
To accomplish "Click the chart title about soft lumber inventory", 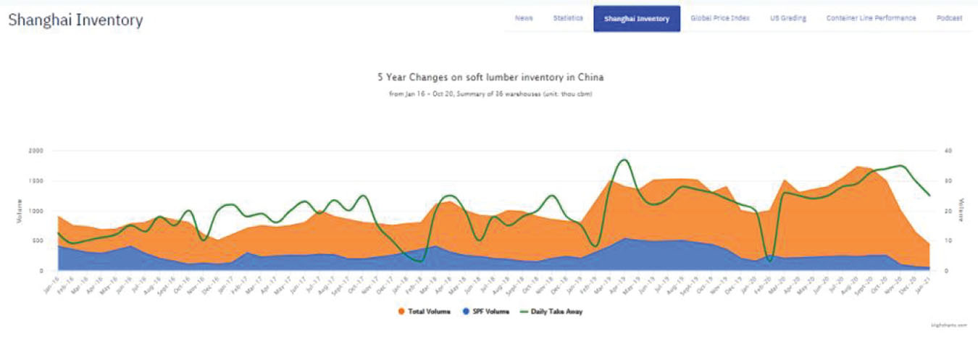I will (x=490, y=77).
